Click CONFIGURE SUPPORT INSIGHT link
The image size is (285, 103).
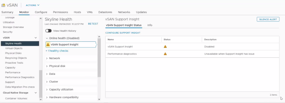click(x=123, y=33)
